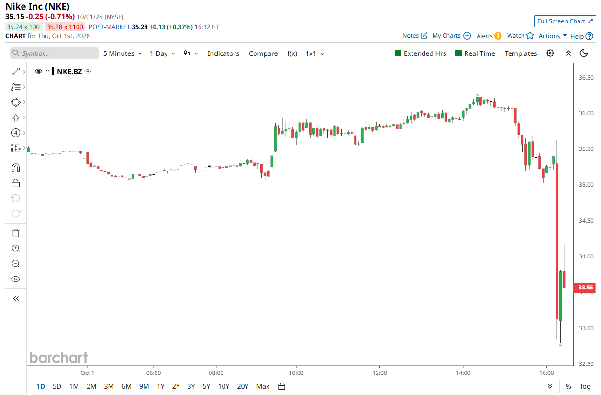Open the Fibonacci retracement tools
Screen dimensions: 601x395
pos(16,87)
